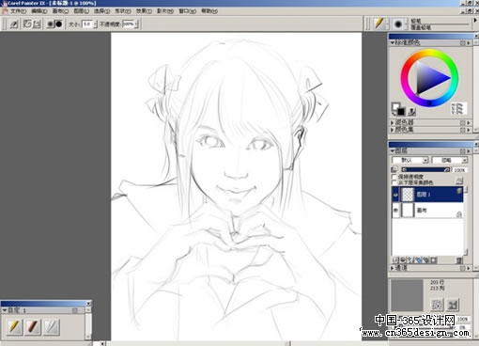Select the black main color swatch

400,111
